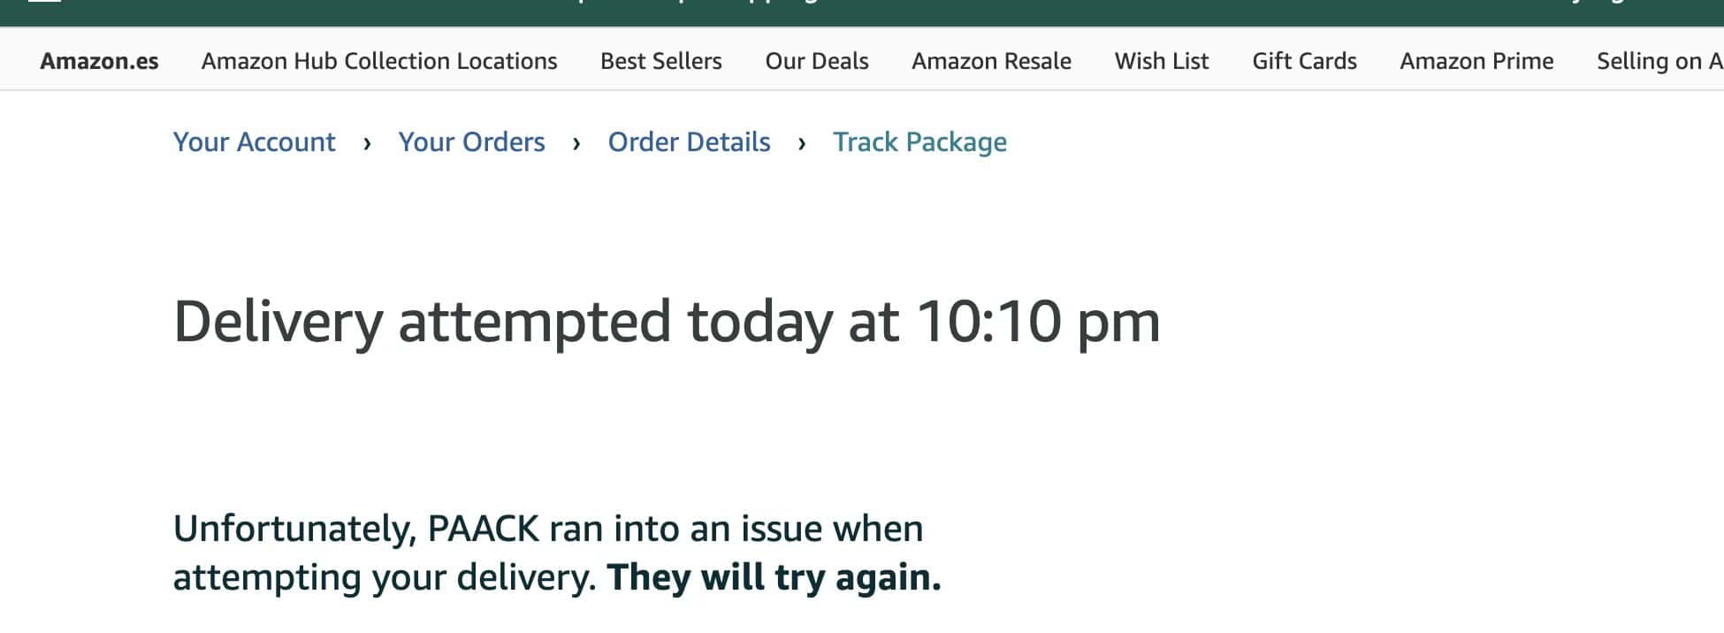This screenshot has height=633, width=1724.
Task: Click the Delivery attempted today heading
Action: (666, 321)
